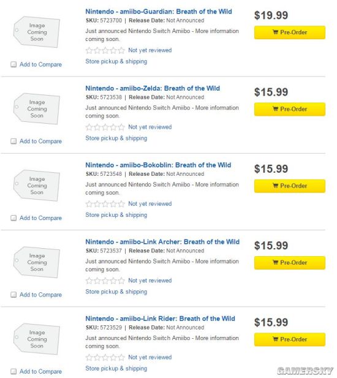
Task: Click the Link Rider image placeholder
Action: click(37, 339)
